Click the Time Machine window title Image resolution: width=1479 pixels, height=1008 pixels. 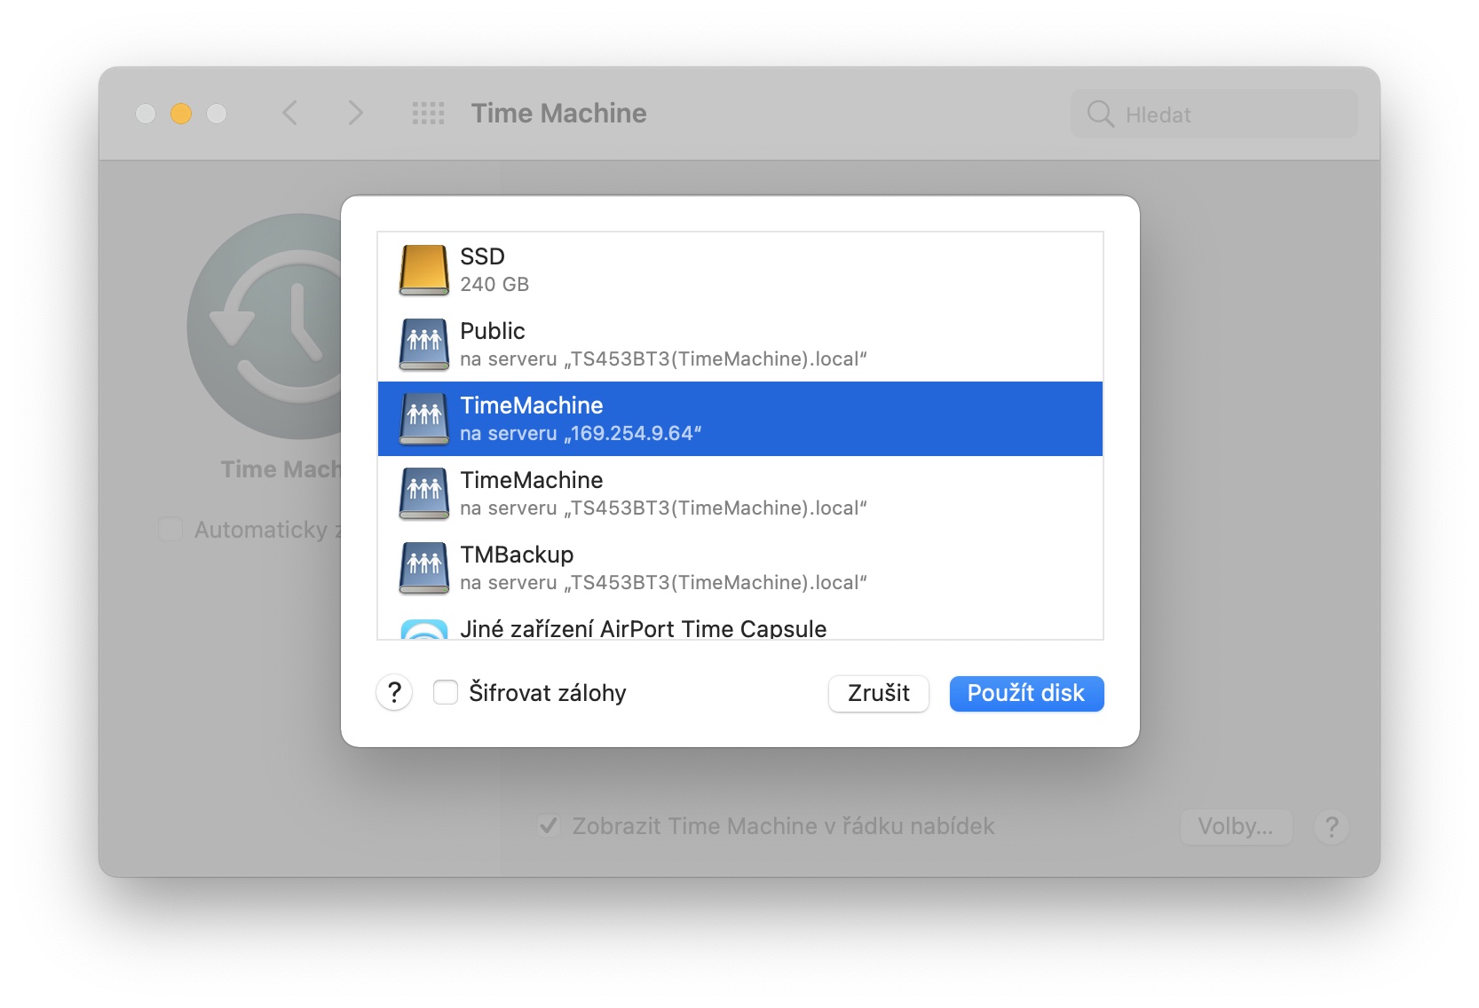pos(558,114)
